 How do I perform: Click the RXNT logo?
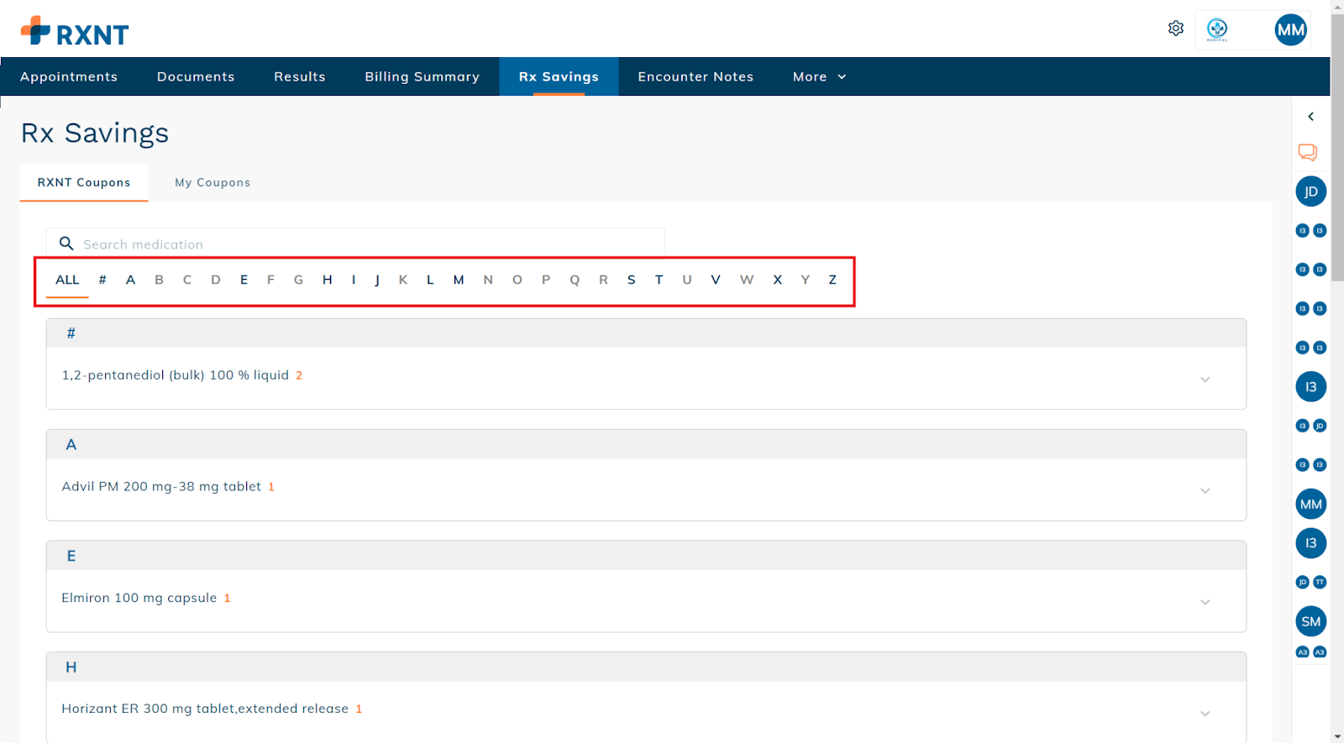75,32
